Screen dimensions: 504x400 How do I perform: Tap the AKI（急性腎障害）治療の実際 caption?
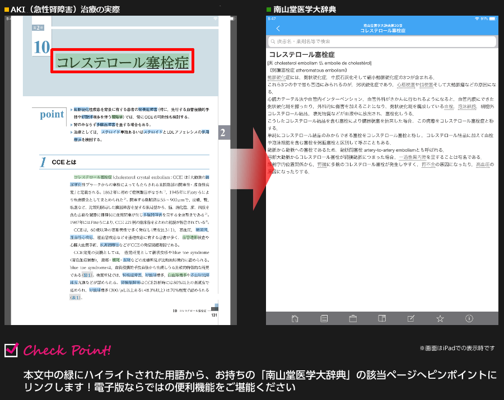[65, 10]
